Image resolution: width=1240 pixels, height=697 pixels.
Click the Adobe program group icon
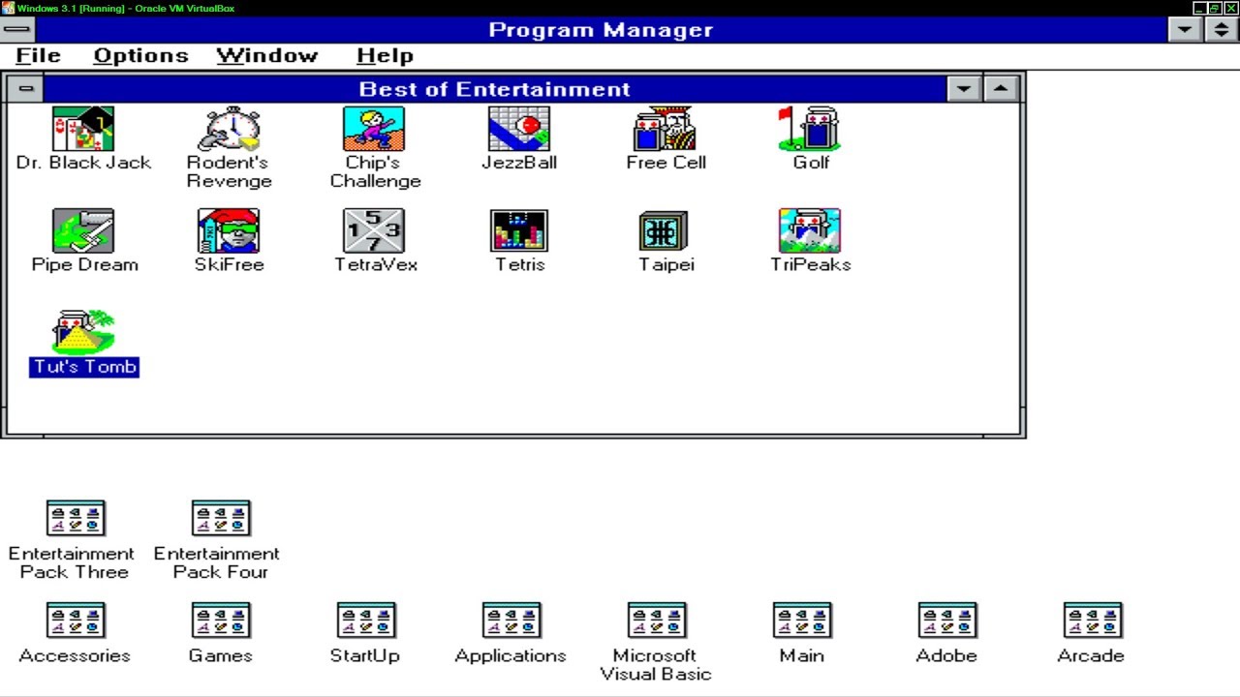pyautogui.click(x=947, y=621)
